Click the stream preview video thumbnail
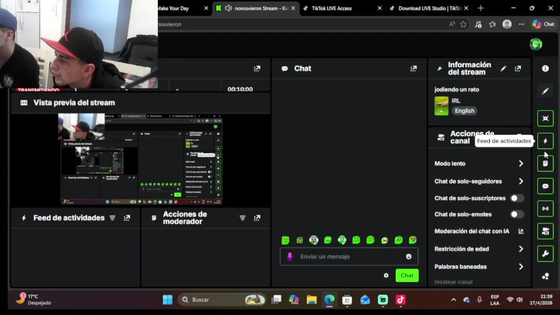The width and height of the screenshot is (560, 315). point(141,159)
